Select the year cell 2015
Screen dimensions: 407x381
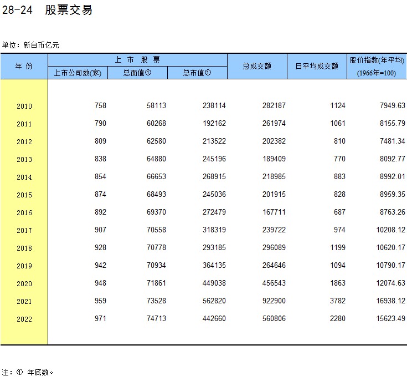[x=24, y=195]
